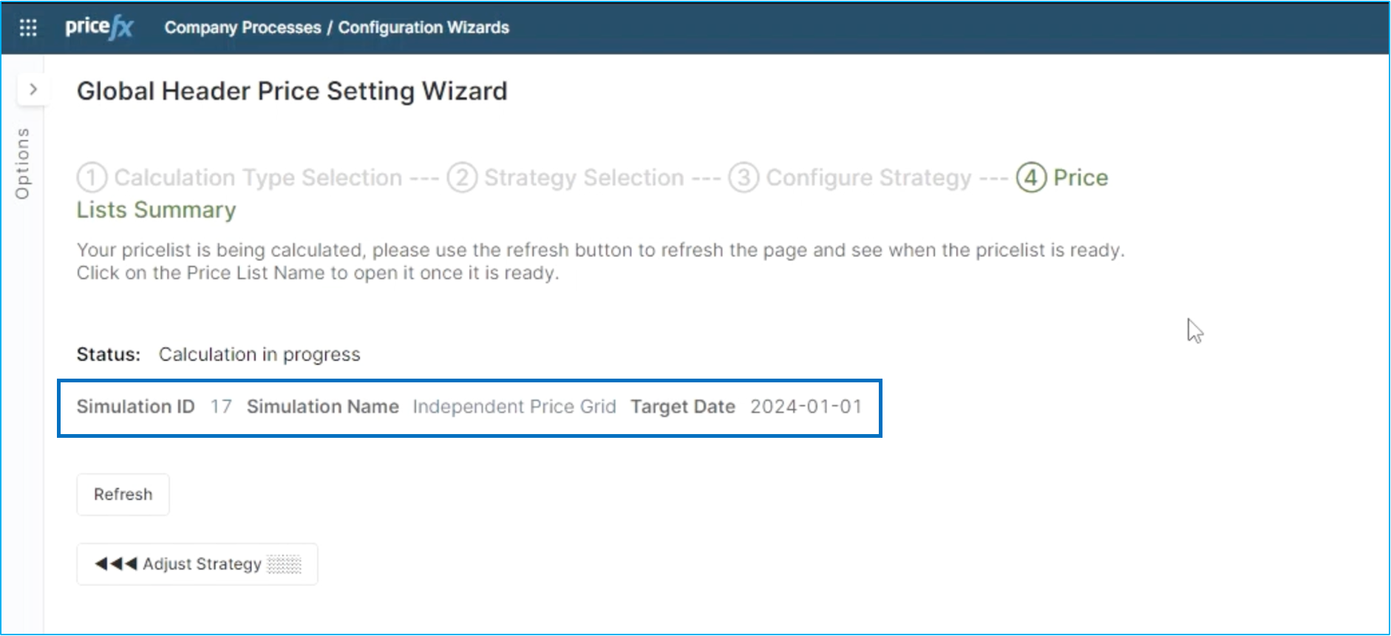Click the active step 4 circle
Image resolution: width=1391 pixels, height=636 pixels.
pos(1031,177)
